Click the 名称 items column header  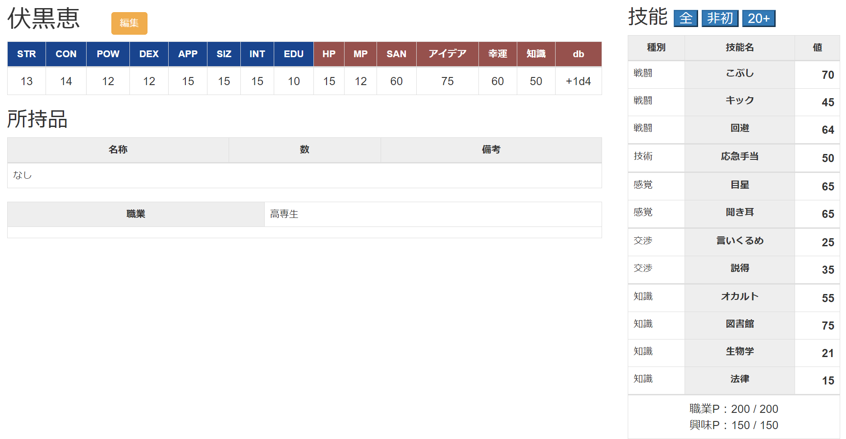pos(118,149)
